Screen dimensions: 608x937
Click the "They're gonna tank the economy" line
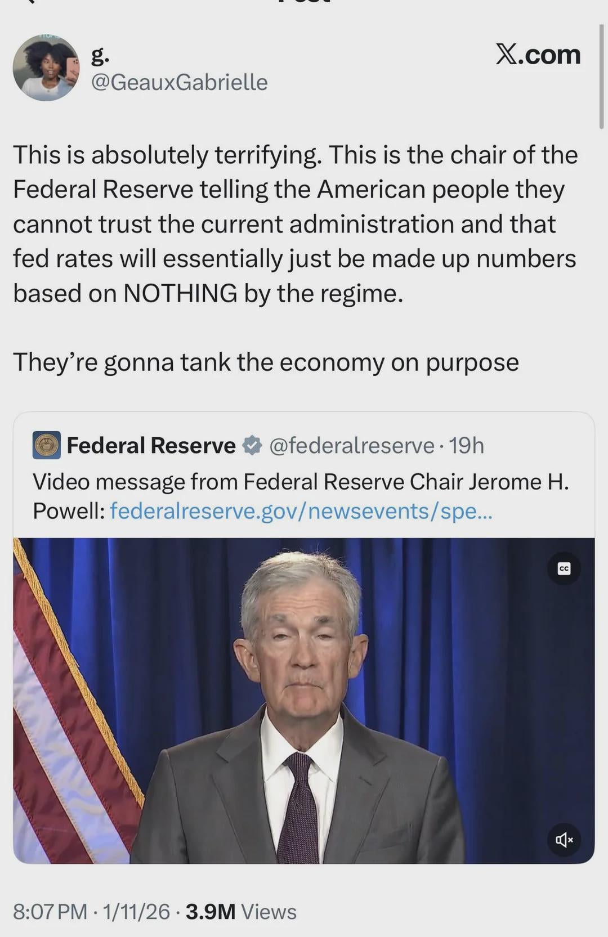point(266,362)
